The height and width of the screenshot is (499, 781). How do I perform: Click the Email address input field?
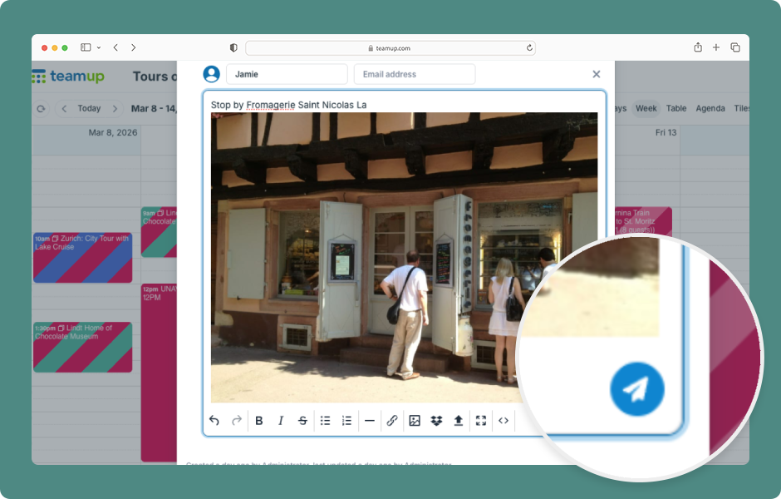point(414,74)
